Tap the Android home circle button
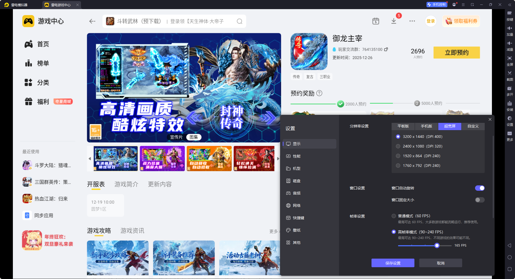The height and width of the screenshot is (279, 515). coord(510,257)
